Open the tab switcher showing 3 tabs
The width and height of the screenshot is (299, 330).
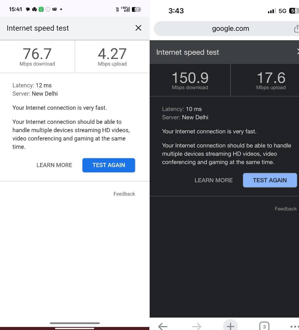[264, 326]
